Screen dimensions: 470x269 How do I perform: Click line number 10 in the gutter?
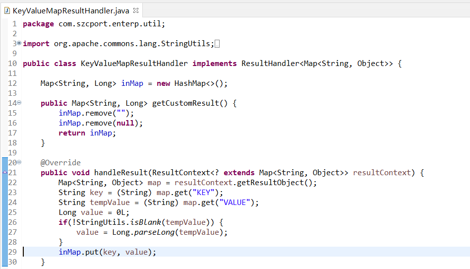coord(12,64)
